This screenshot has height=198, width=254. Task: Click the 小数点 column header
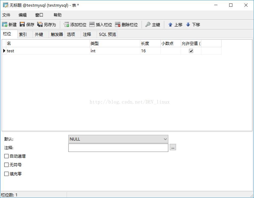(170, 43)
